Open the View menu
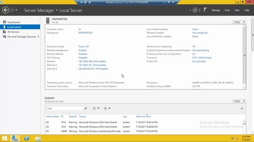The image size is (254, 142). (x=237, y=10)
